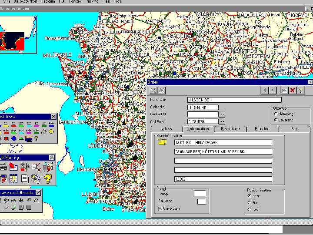Select the blue circle marker icon
Screen dimensions: 313x235
13,138
